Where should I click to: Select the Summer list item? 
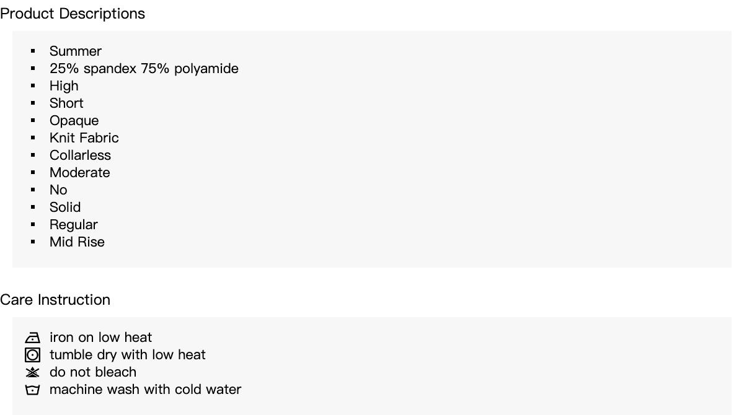(x=76, y=51)
